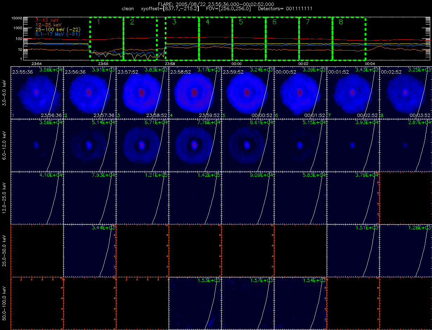Select interval 4 box in the light curve
The image size is (432, 330).
[x=215, y=38]
